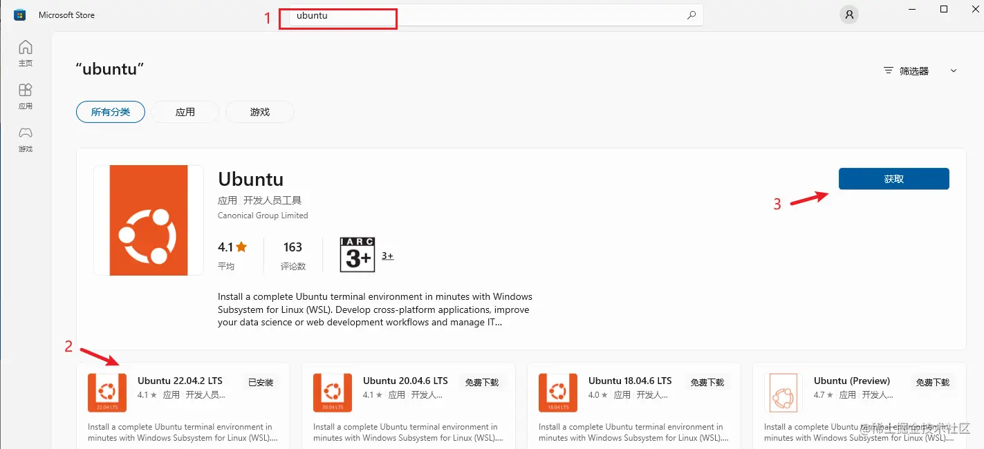Screen dimensions: 984x449
Task: Minimize the Microsoft Store window
Action: point(911,9)
